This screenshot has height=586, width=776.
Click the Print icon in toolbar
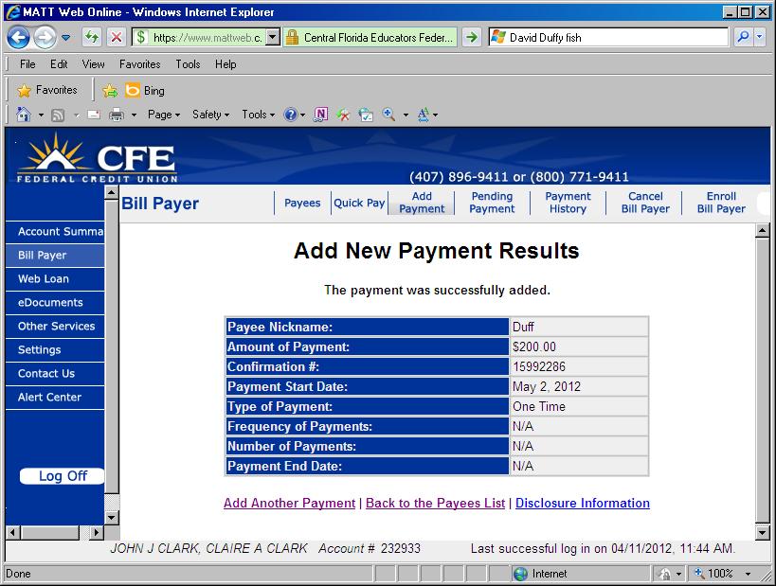click(117, 115)
